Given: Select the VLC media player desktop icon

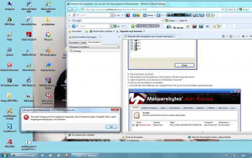Looking at the screenshot, I should tap(48, 52).
